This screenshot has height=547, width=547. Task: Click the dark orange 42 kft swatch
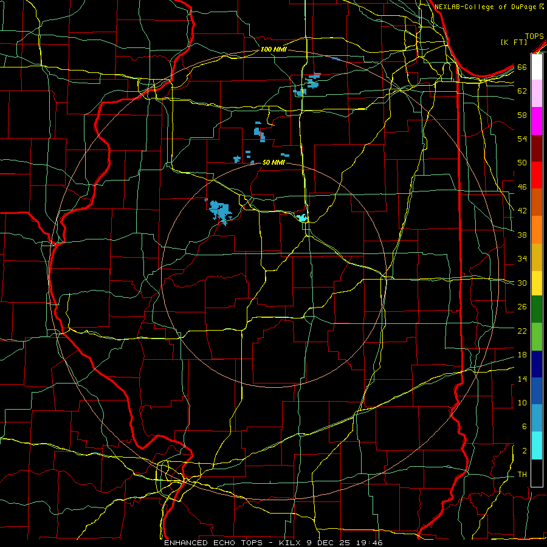coord(537,202)
